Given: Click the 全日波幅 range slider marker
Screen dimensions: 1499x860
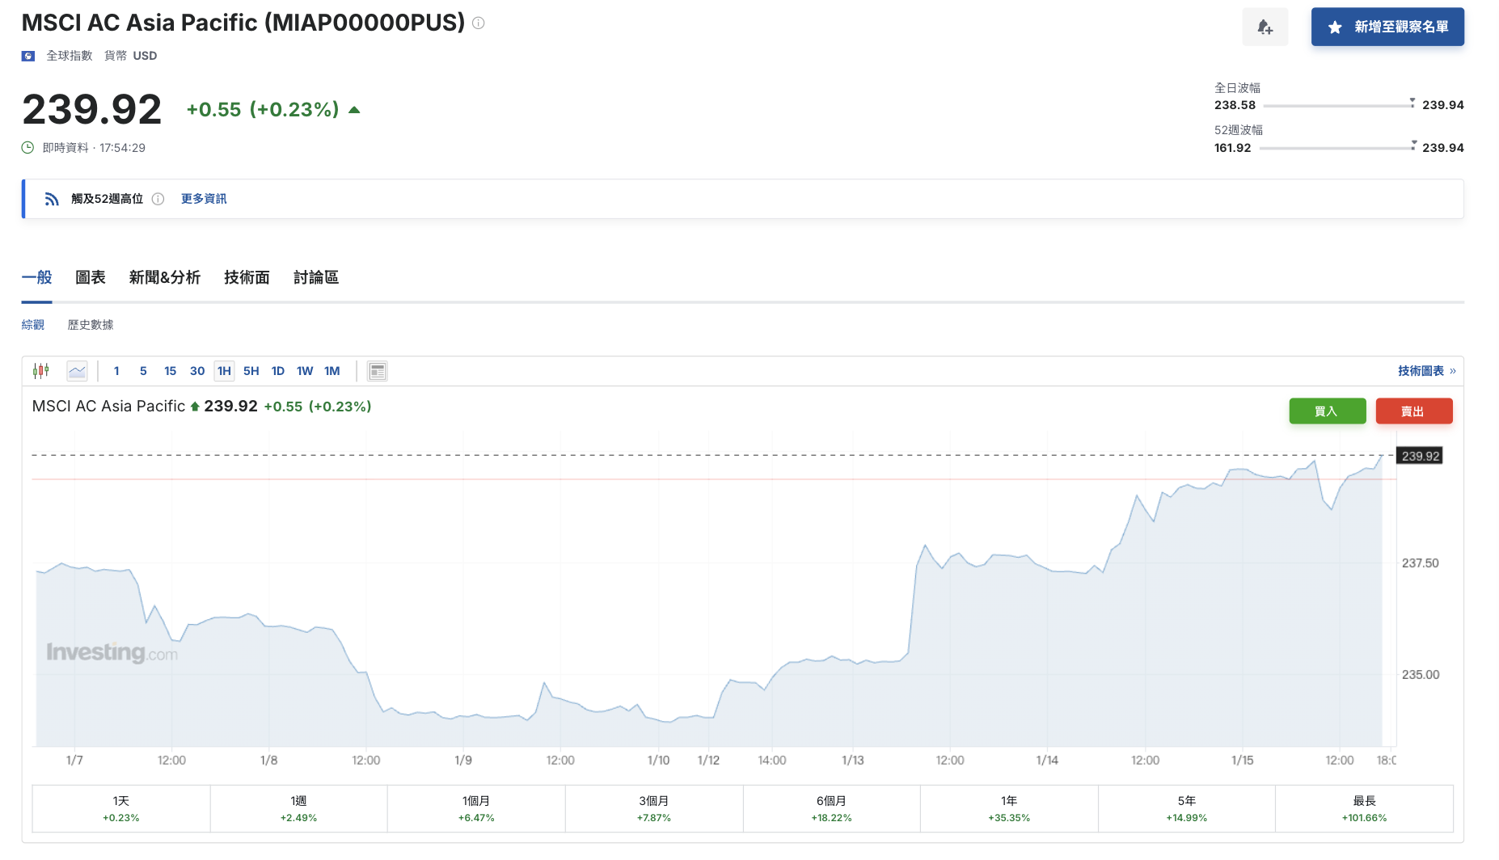Looking at the screenshot, I should click(1412, 103).
